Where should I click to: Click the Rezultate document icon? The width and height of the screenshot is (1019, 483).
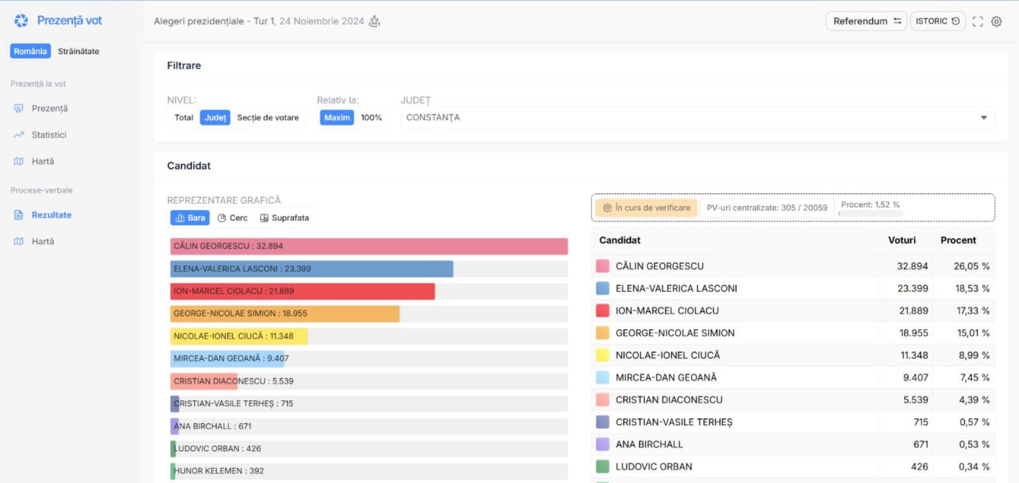(18, 215)
